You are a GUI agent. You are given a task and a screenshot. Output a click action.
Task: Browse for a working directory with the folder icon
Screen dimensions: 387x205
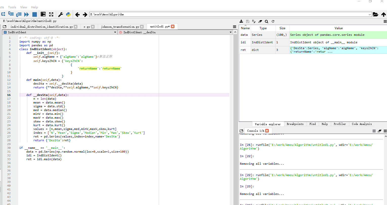pos(376,14)
